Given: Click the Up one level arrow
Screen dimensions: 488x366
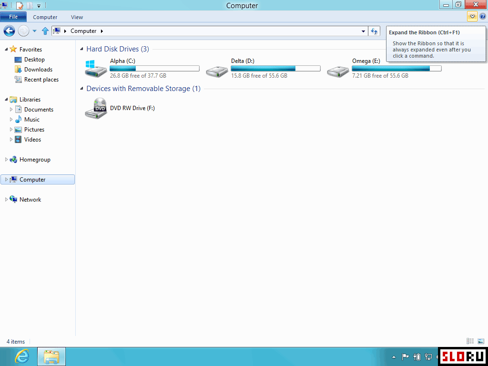Looking at the screenshot, I should click(x=45, y=31).
